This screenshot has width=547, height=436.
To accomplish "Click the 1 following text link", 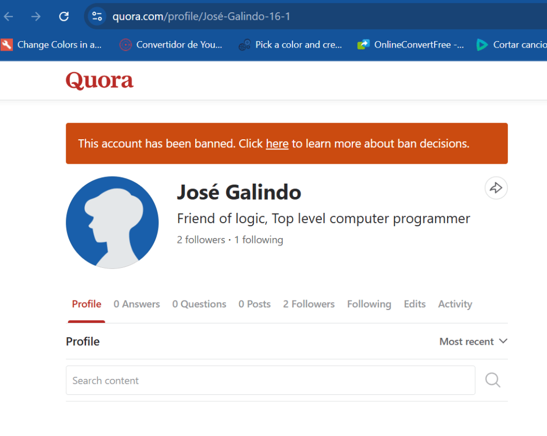I will (x=259, y=240).
